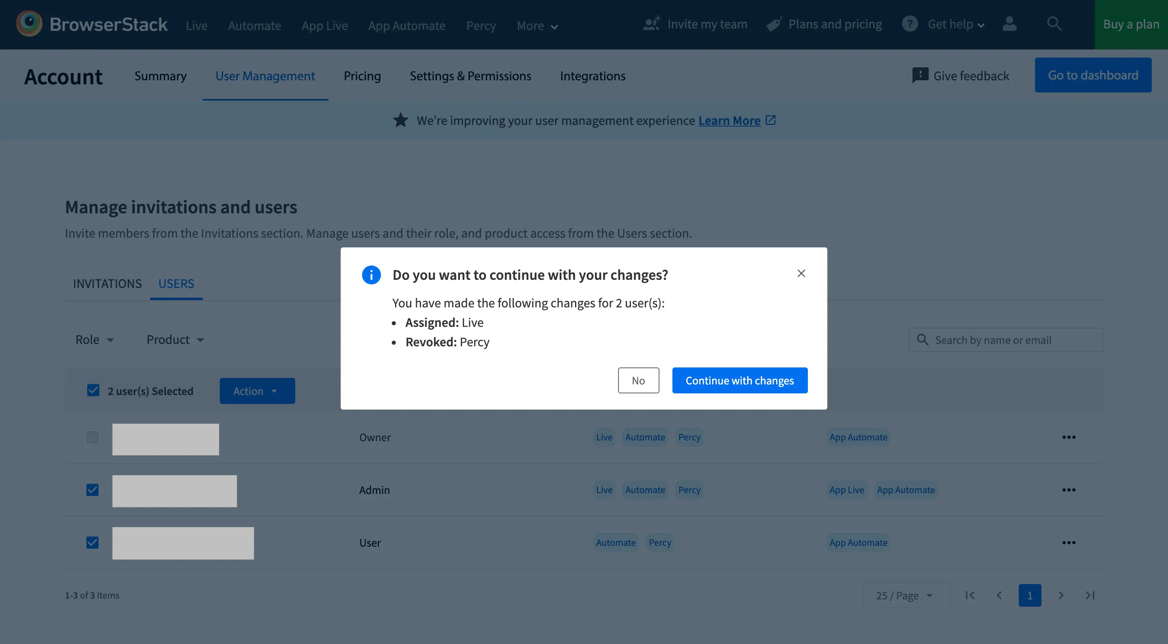The image size is (1168, 644).
Task: Open the 25 / Page dropdown
Action: pos(904,595)
